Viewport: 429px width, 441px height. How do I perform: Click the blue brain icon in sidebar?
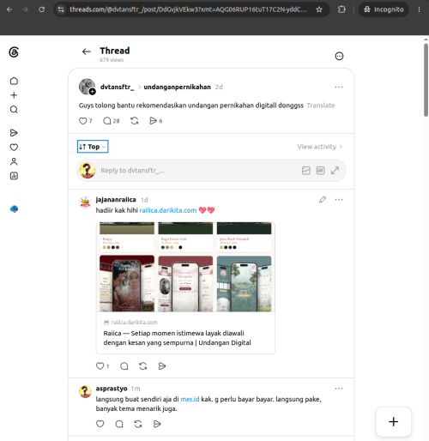pyautogui.click(x=14, y=209)
